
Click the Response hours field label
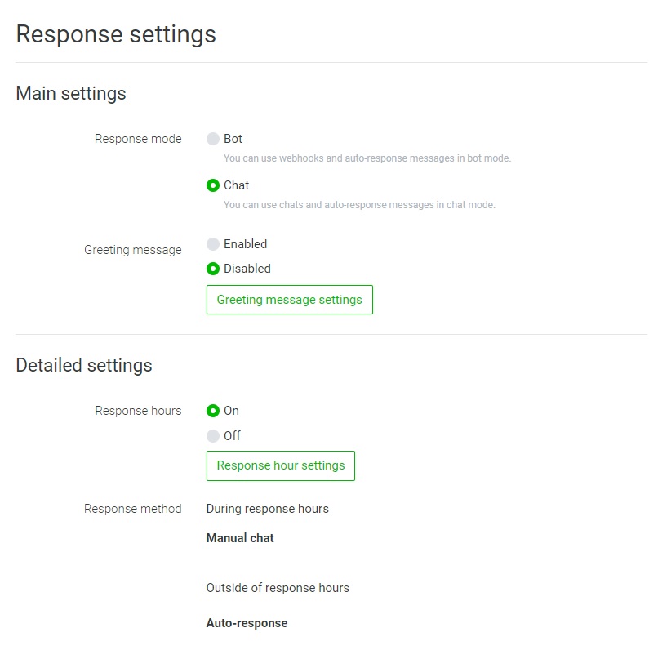138,411
